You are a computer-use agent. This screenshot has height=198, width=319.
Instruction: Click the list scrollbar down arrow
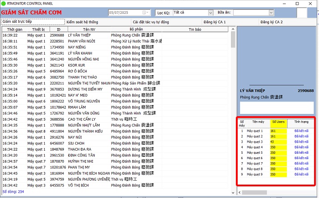tap(233, 193)
